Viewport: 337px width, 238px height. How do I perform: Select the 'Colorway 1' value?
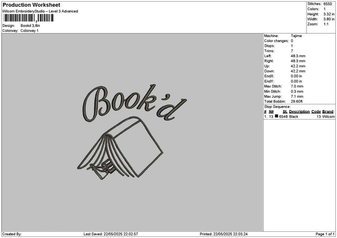[29, 31]
